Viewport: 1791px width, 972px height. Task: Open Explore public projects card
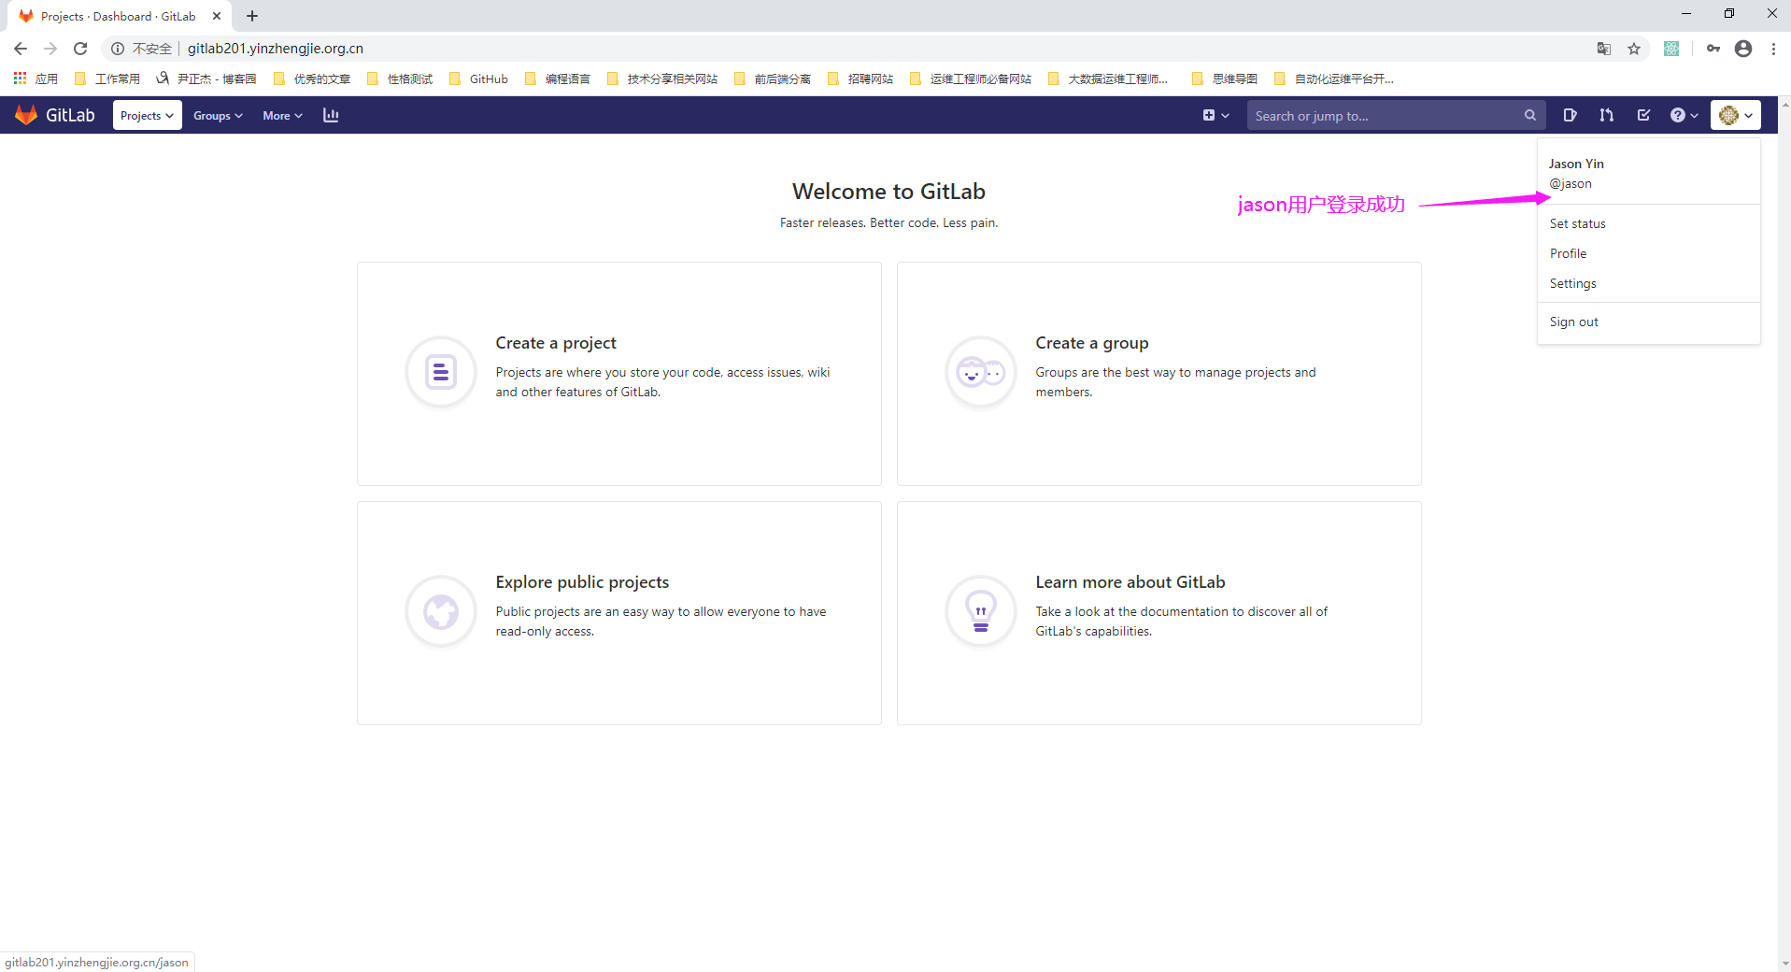pyautogui.click(x=619, y=612)
